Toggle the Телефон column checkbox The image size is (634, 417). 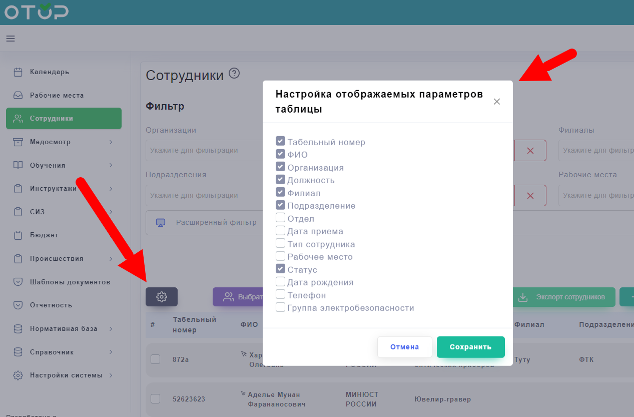point(281,295)
